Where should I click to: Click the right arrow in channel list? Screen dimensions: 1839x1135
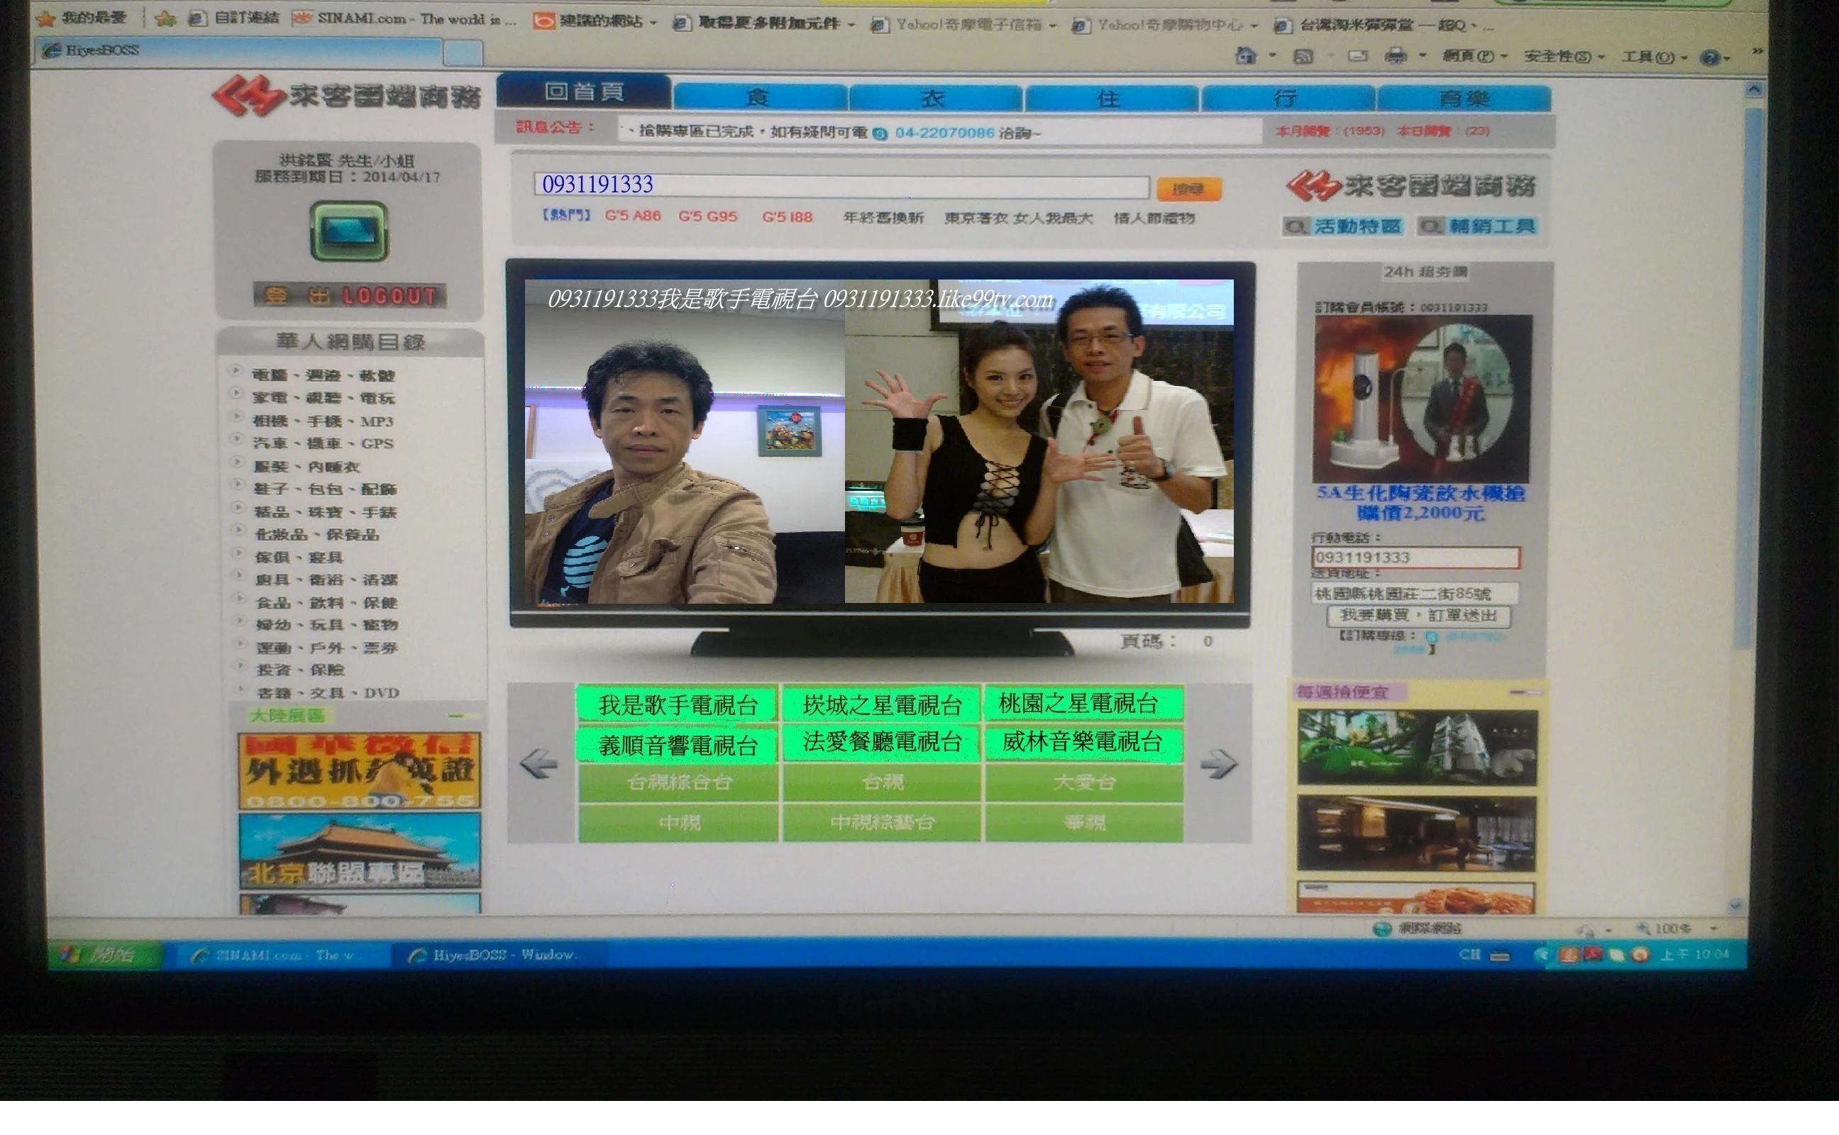(x=1217, y=764)
